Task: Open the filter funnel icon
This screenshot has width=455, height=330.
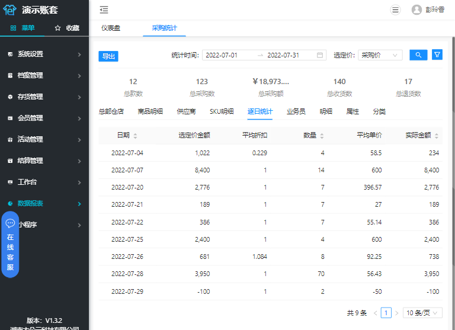Action: tap(437, 55)
